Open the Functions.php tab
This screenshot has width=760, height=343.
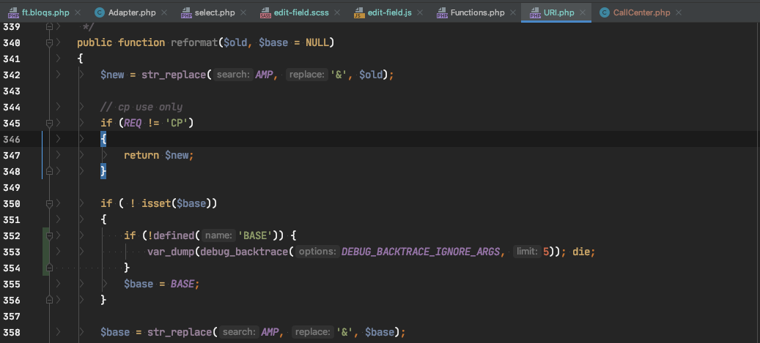click(x=477, y=12)
